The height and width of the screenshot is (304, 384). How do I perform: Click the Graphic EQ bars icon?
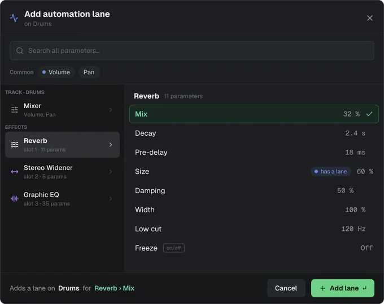pyautogui.click(x=15, y=199)
